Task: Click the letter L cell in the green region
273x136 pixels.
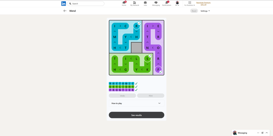Action: click(x=136, y=59)
